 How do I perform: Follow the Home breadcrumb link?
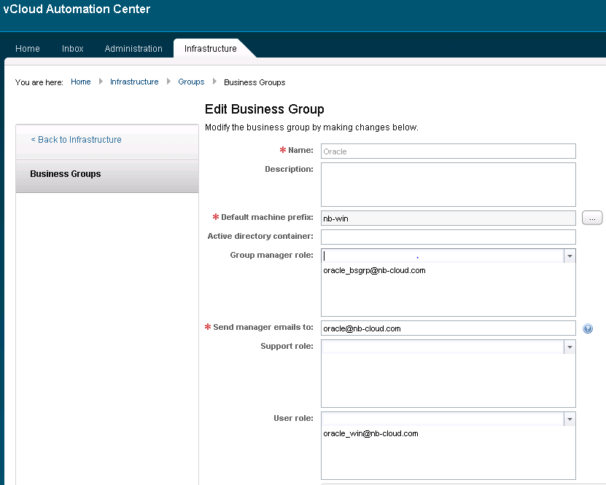click(x=81, y=82)
